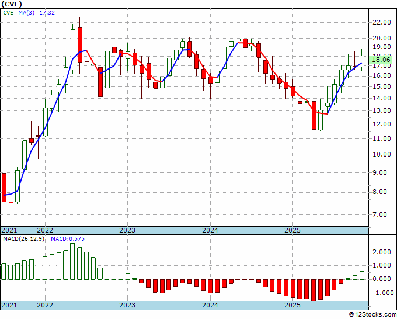The width and height of the screenshot is (397, 319).
Task: Click the 13.00 price axis label
Action: point(382,111)
